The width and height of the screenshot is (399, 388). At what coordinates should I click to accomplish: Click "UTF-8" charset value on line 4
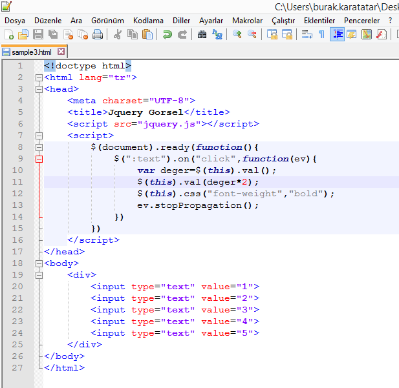click(169, 101)
